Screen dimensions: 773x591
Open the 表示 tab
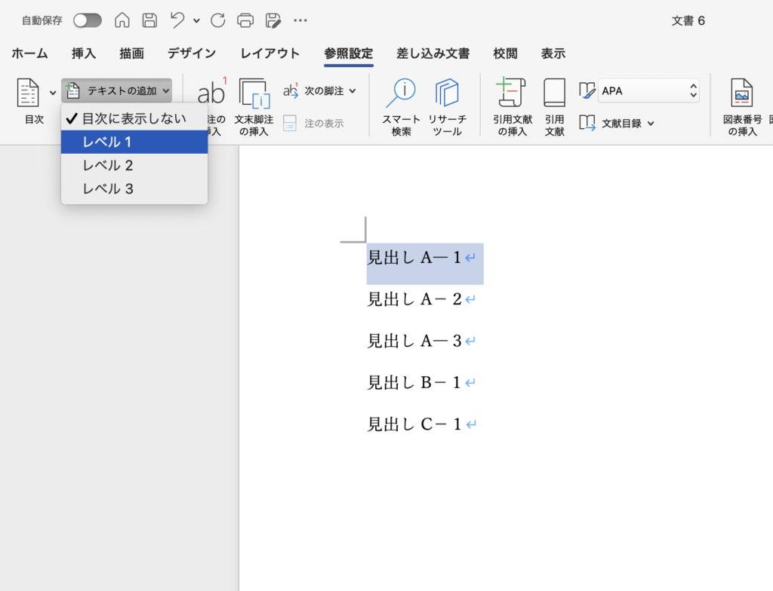click(553, 54)
